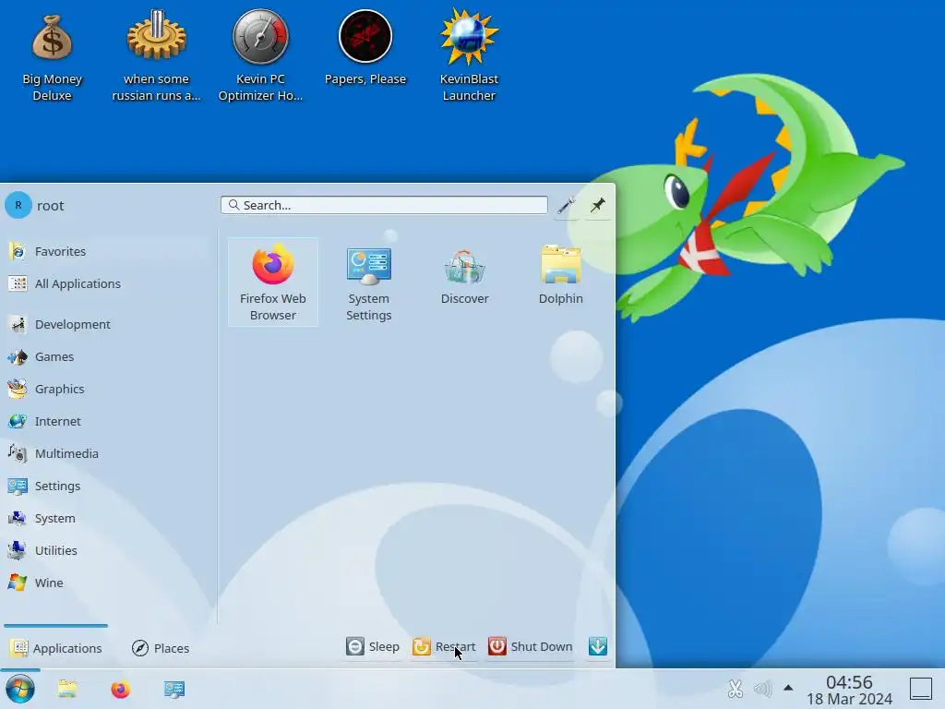Open Dolphin file manager from favorites
The height and width of the screenshot is (709, 945).
tap(560, 275)
